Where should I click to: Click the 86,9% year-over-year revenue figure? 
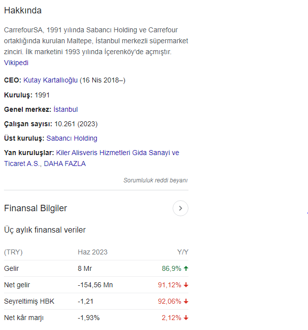point(171,268)
